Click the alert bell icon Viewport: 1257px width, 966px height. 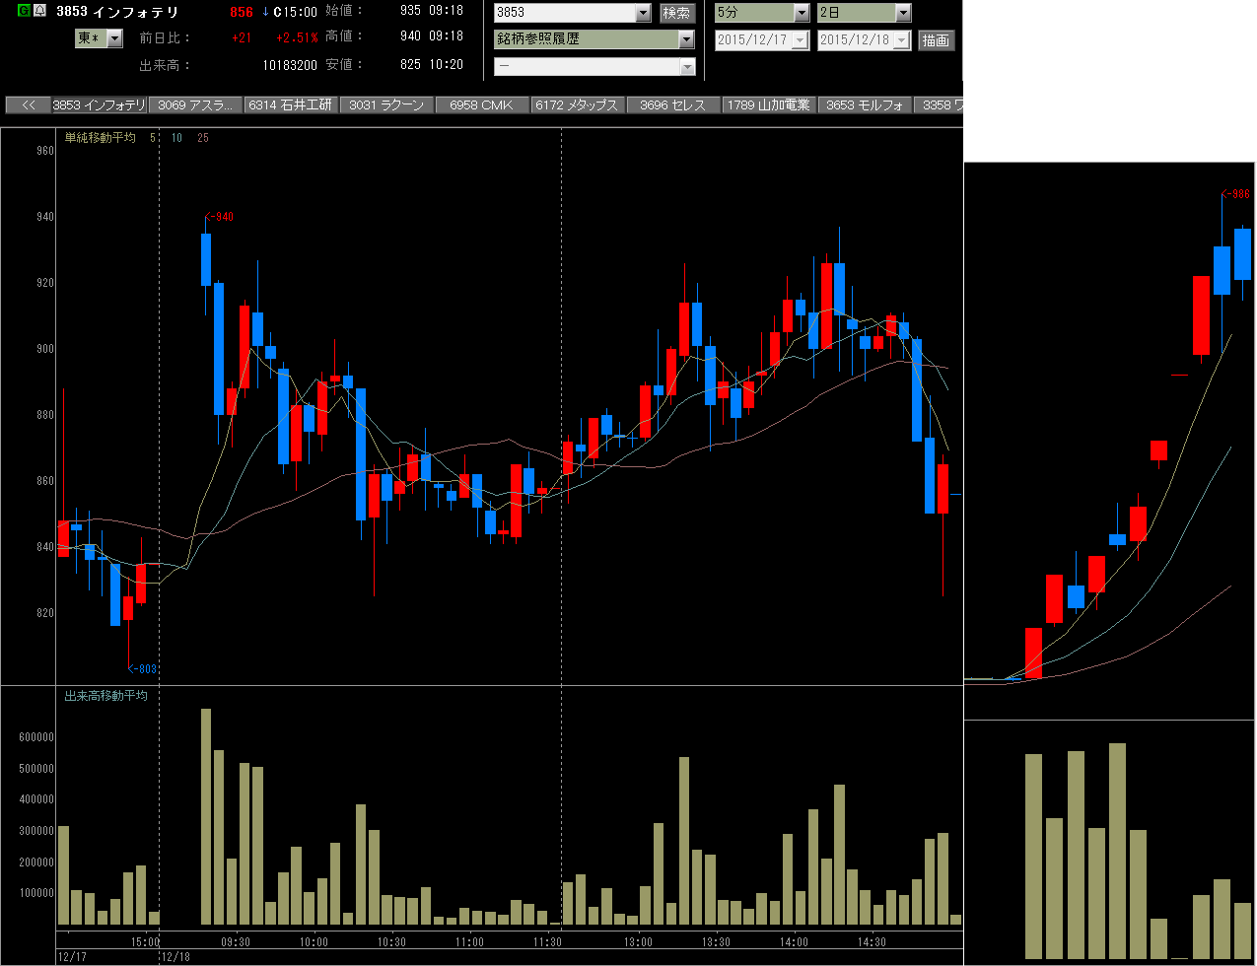(39, 11)
